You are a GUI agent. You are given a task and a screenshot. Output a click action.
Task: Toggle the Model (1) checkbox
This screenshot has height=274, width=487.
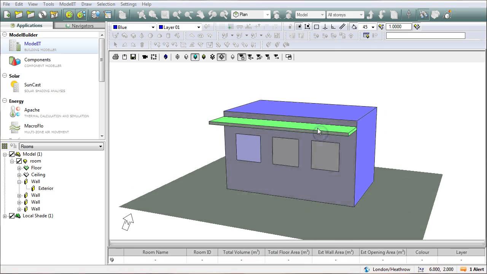point(12,154)
